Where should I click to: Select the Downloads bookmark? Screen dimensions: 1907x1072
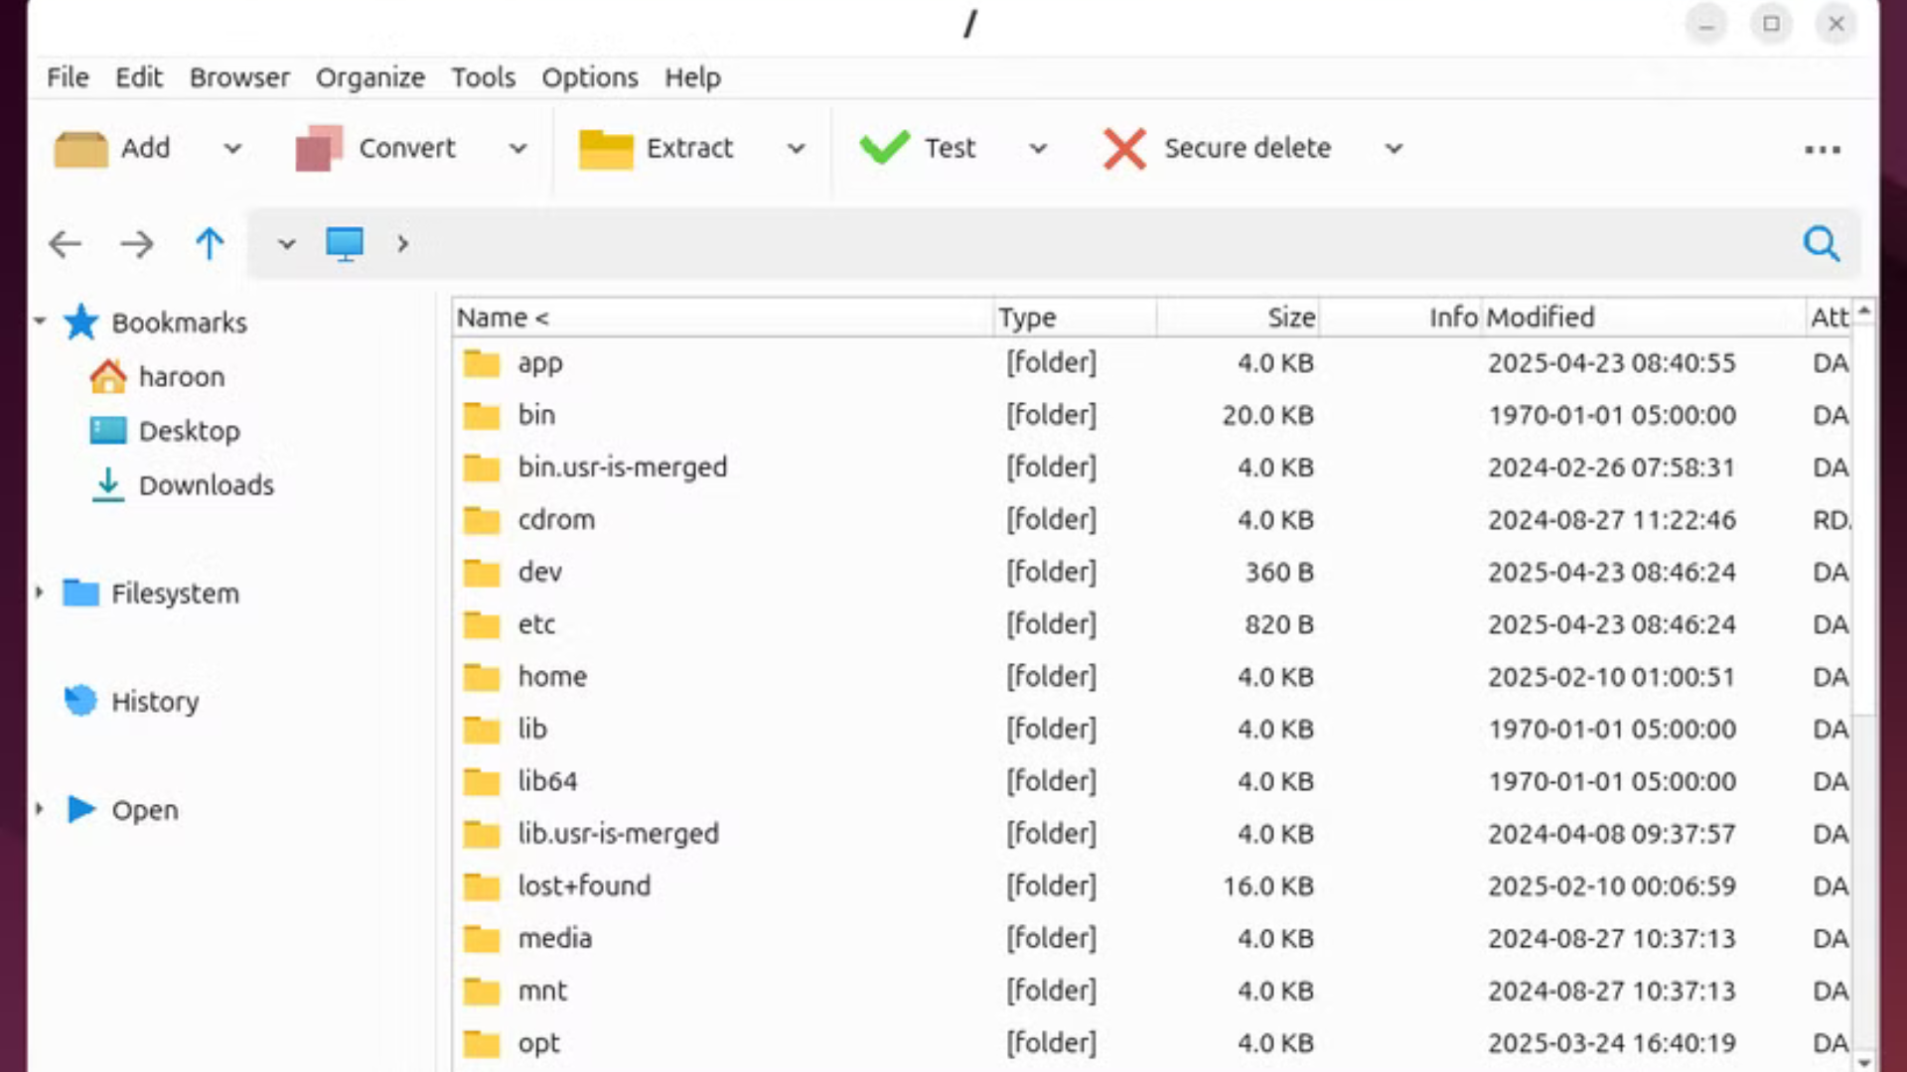[x=206, y=485]
